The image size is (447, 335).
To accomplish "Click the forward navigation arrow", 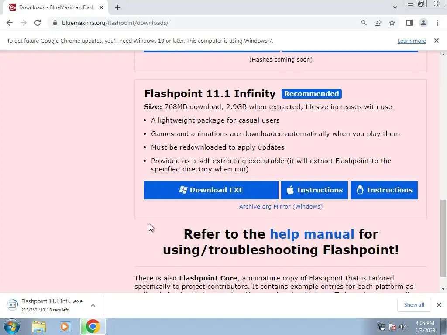I will [x=24, y=23].
